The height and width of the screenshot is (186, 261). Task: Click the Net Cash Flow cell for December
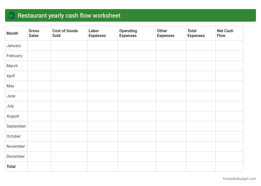click(x=229, y=156)
